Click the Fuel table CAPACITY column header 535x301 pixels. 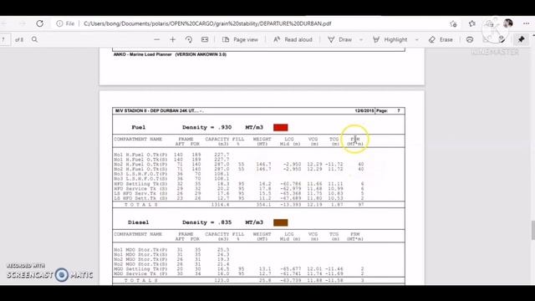[x=217, y=141]
